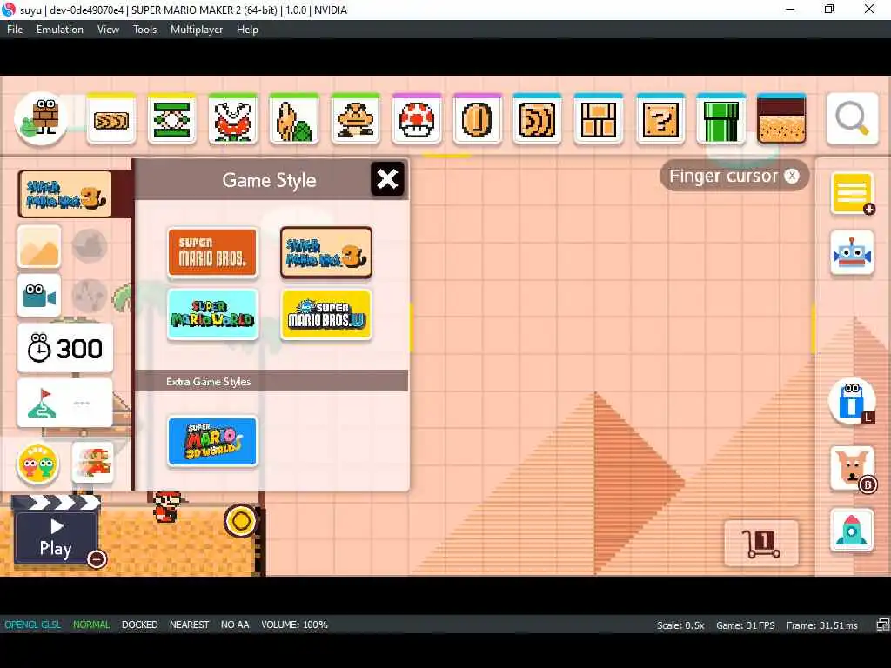Click Mario character on the ground

point(168,507)
